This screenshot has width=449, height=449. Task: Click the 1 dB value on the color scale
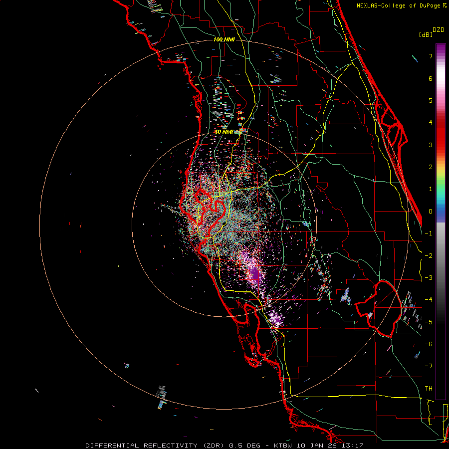(x=431, y=189)
